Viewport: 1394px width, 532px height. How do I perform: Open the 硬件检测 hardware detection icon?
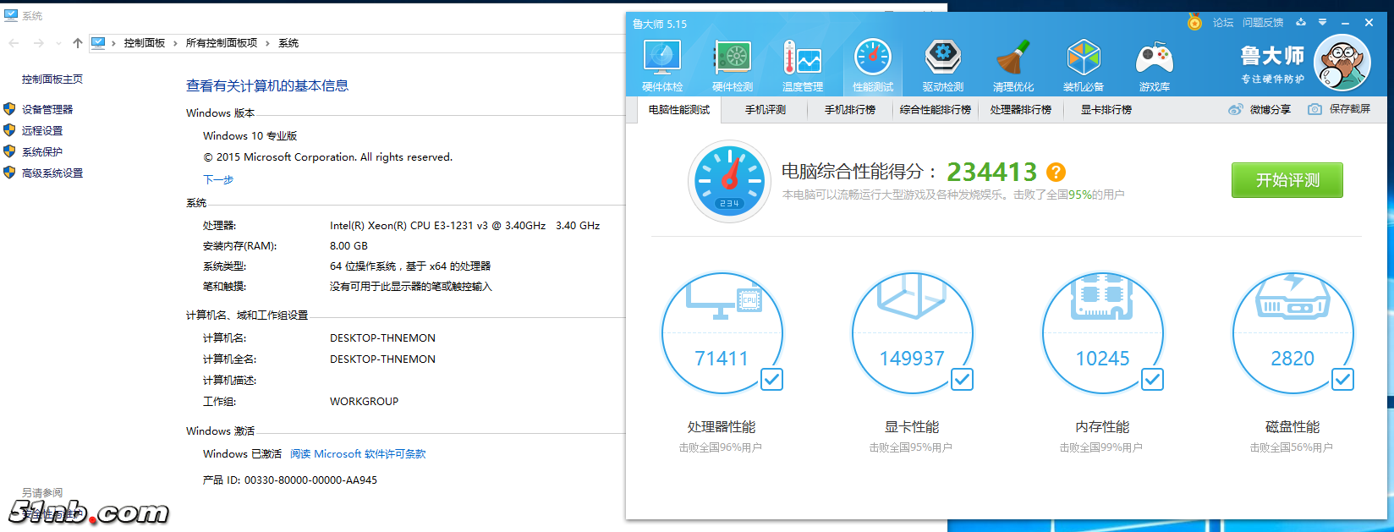733,65
